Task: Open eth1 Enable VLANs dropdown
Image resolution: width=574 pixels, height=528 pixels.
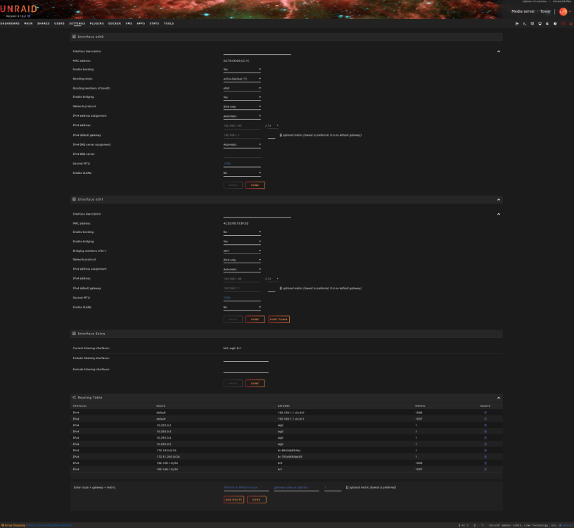Action: coord(242,308)
